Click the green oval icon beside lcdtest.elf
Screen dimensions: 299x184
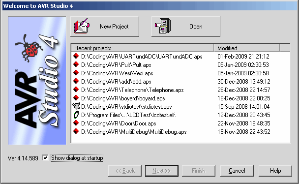tap(76, 115)
